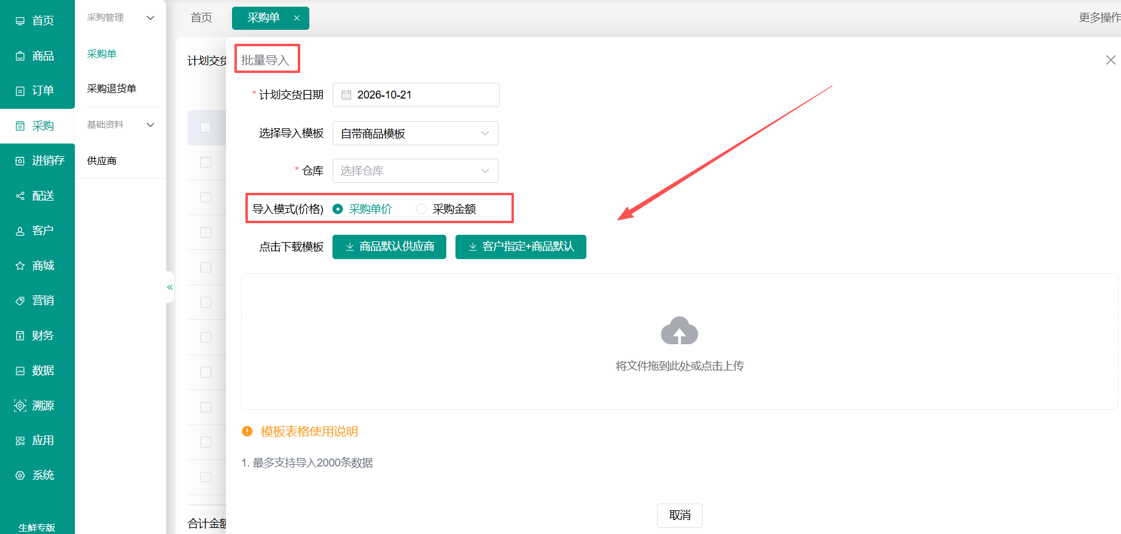Screen dimensions: 1121x534
Task: Select the 采购 purchasing sidebar item
Action: [37, 126]
